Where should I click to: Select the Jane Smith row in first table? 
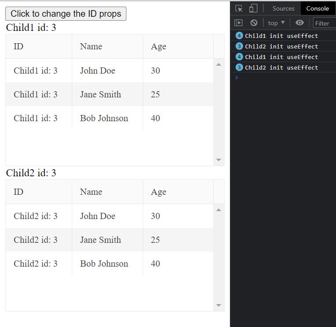(x=100, y=94)
